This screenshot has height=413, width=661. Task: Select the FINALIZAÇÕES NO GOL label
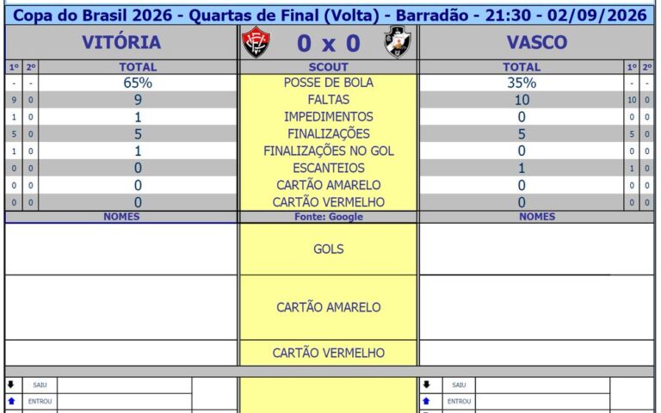[329, 151]
